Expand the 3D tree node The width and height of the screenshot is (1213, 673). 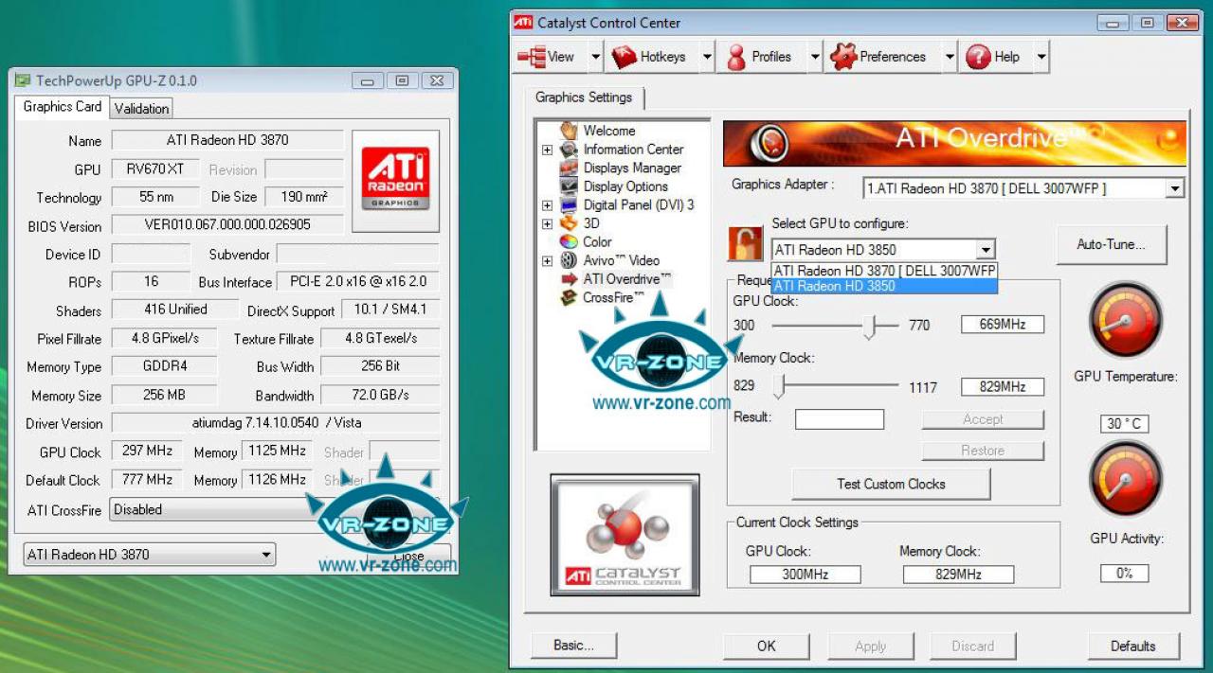[547, 224]
